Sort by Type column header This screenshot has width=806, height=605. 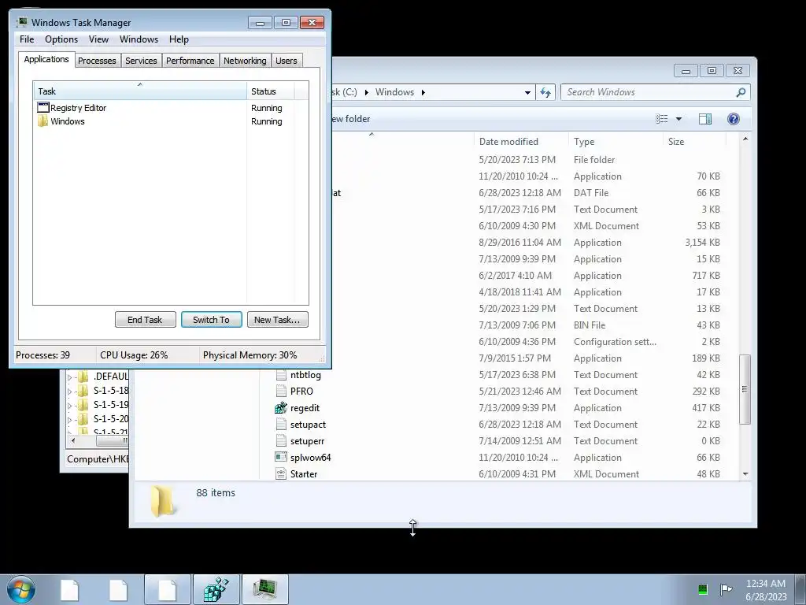[616, 142]
